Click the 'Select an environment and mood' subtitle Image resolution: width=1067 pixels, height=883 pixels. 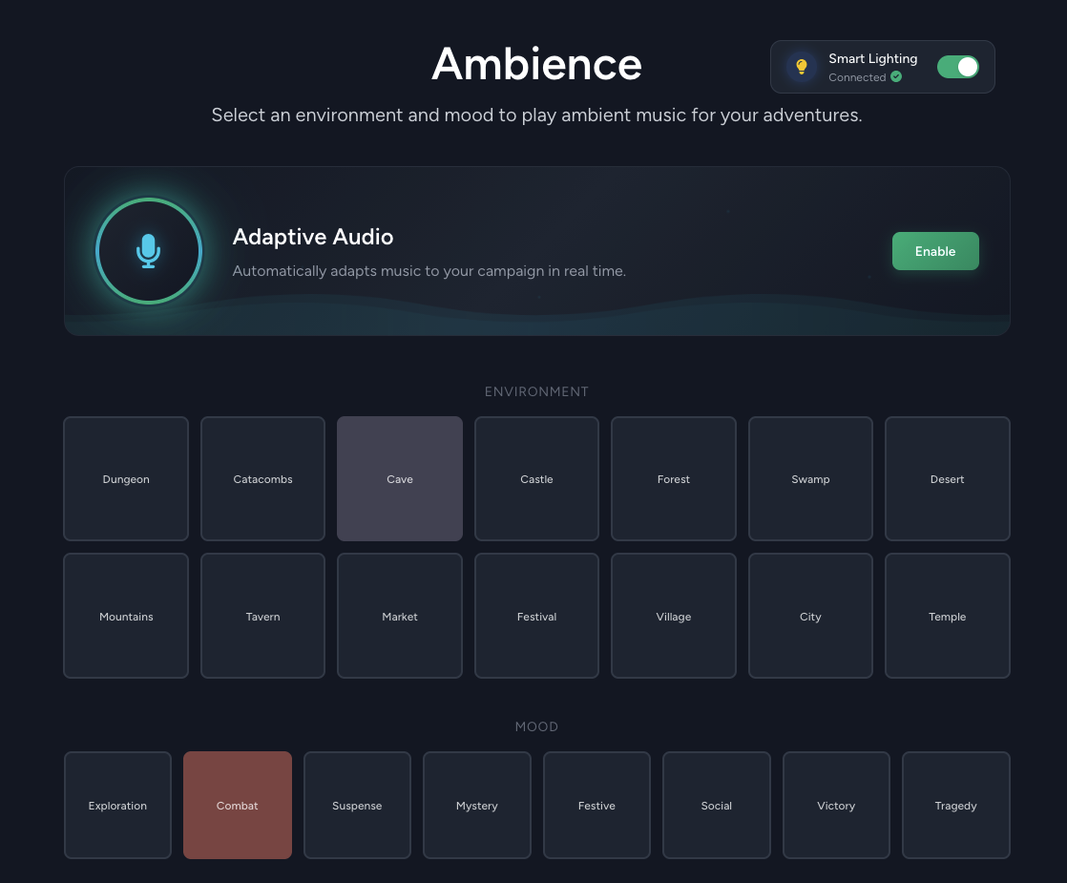pyautogui.click(x=537, y=116)
